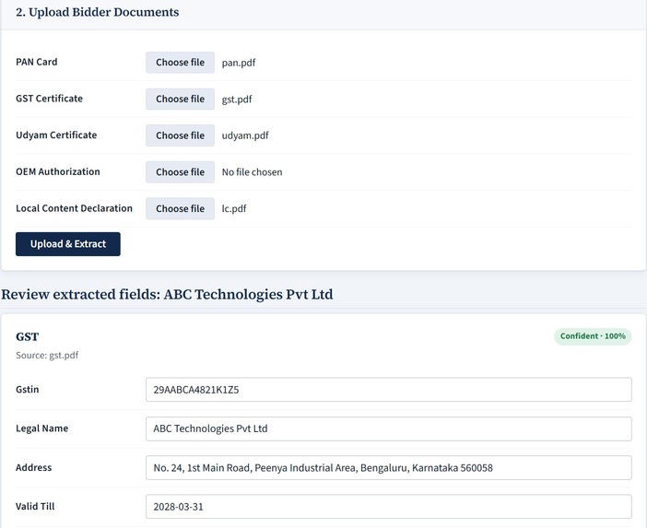Click the PAN Card label
The image size is (647, 528).
coord(37,62)
